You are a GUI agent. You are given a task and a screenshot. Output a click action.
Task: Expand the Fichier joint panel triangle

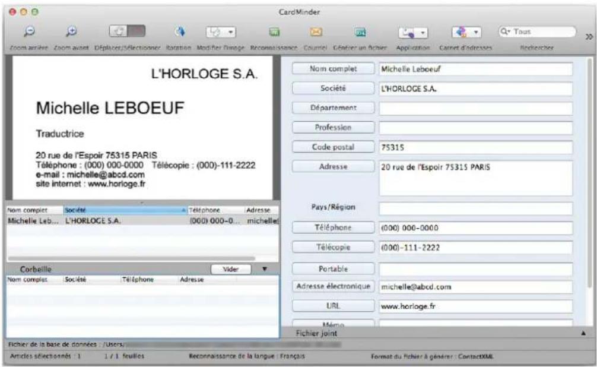583,334
